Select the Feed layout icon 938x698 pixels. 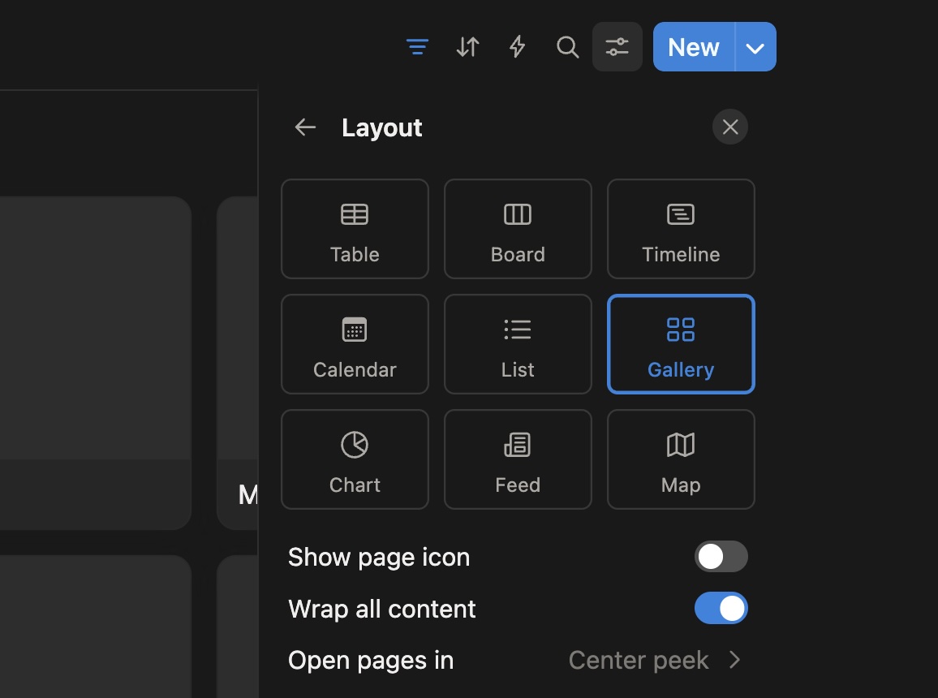(x=518, y=459)
